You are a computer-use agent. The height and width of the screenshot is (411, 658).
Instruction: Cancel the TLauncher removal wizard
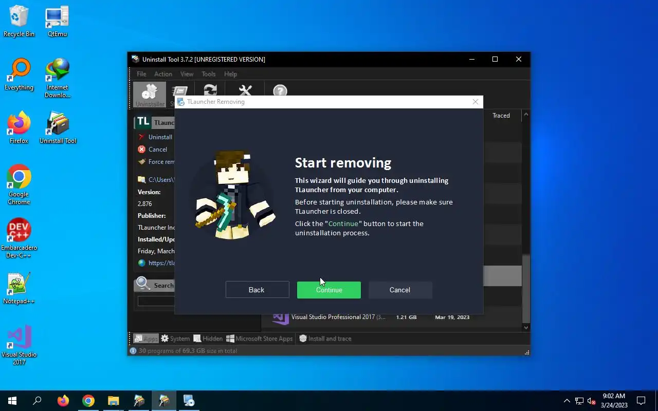pyautogui.click(x=400, y=290)
